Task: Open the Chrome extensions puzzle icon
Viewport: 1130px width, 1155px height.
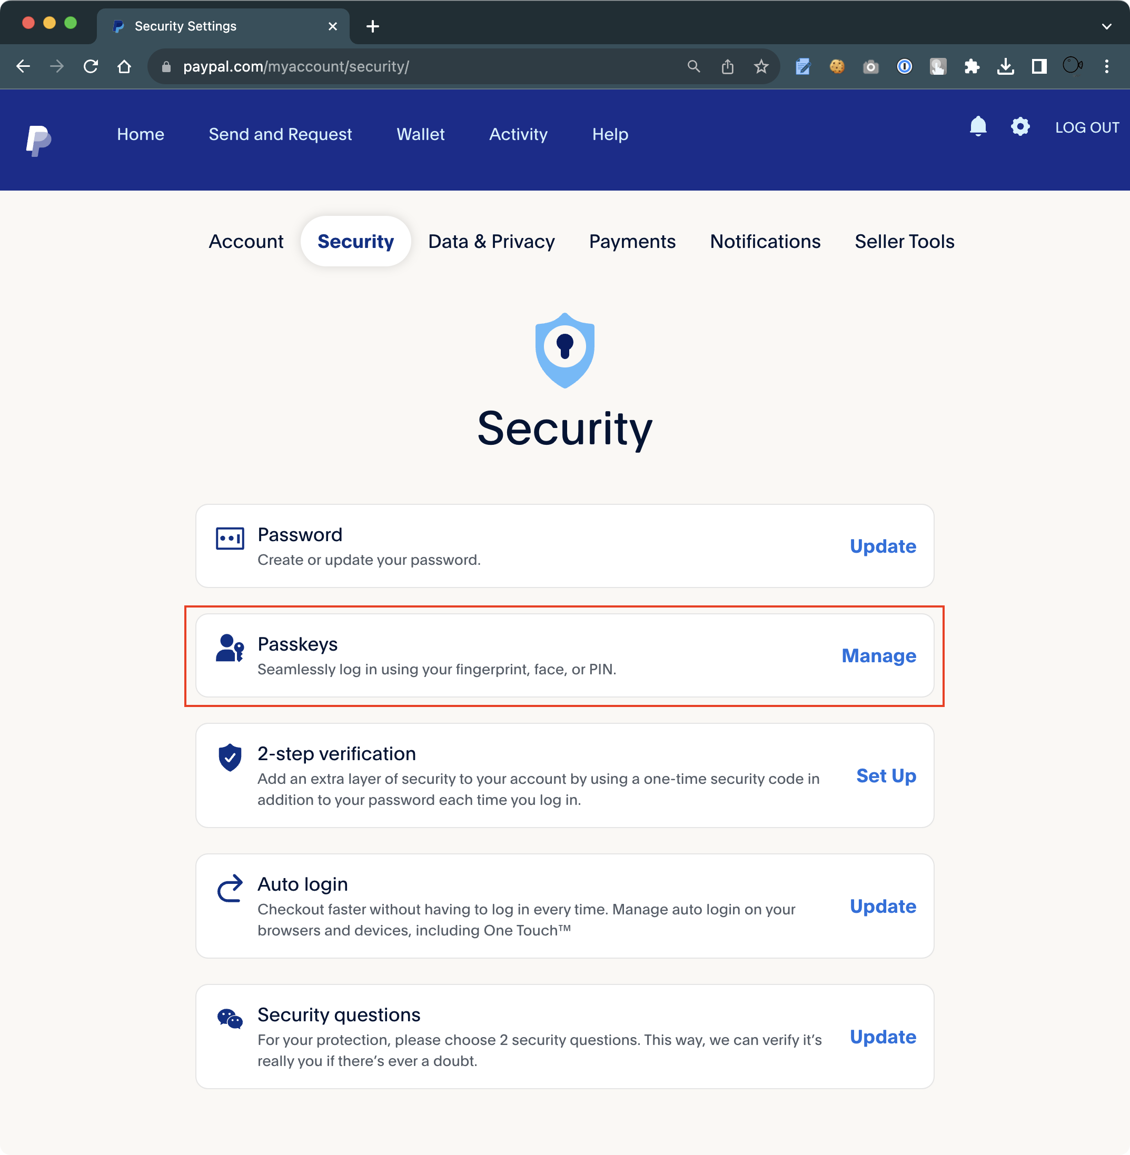Action: [x=972, y=66]
